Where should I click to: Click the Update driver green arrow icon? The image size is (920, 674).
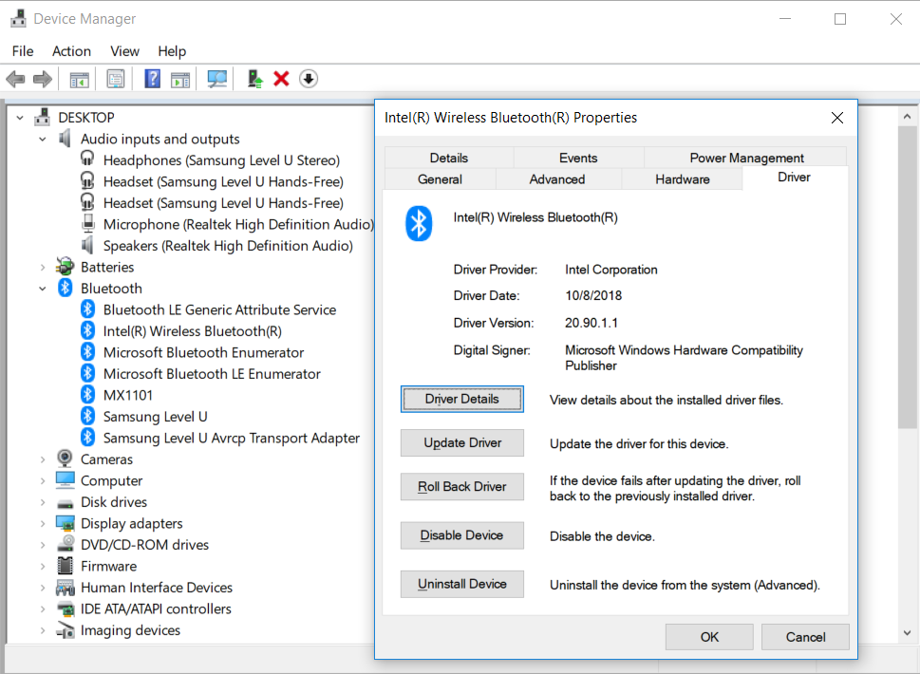(254, 79)
